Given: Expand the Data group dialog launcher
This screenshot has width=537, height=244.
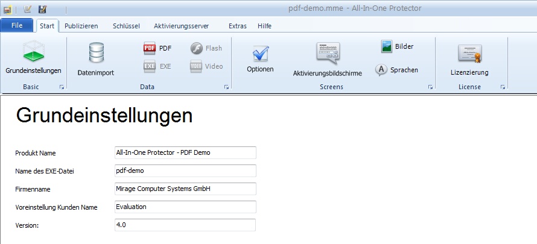Looking at the screenshot, I should [226, 88].
